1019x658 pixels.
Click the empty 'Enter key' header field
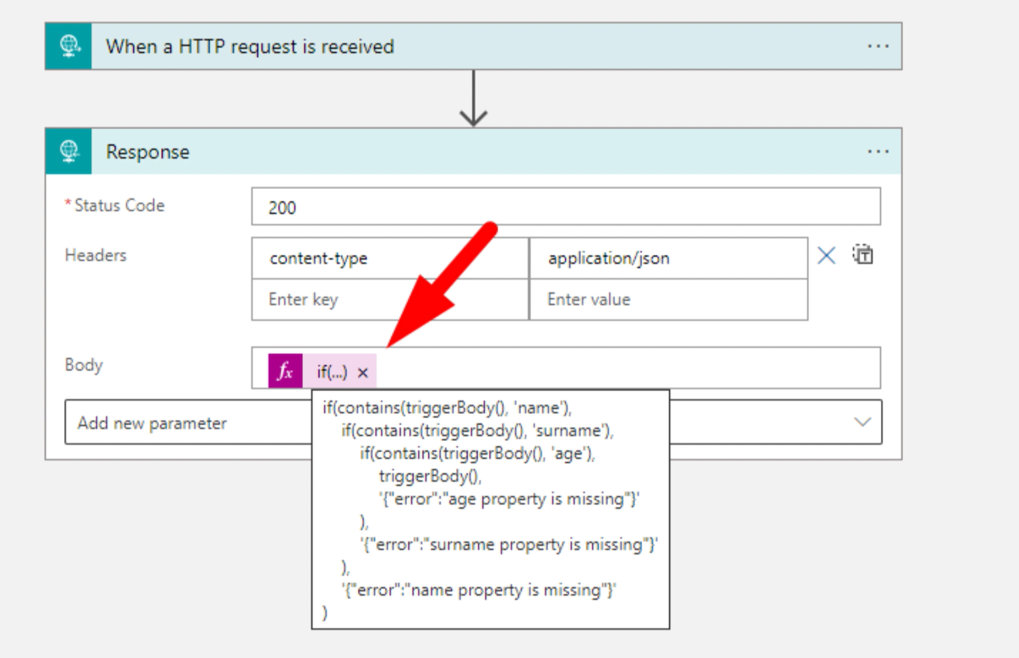(390, 300)
